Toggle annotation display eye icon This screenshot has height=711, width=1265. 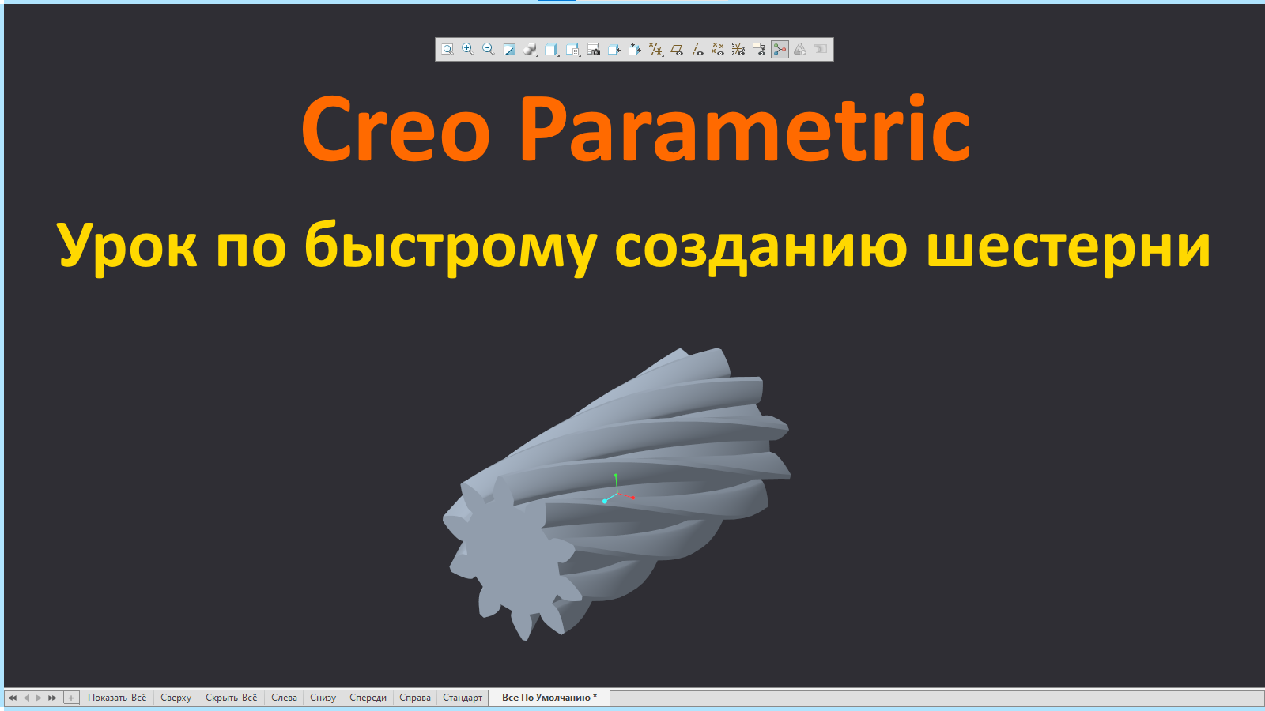click(x=759, y=49)
